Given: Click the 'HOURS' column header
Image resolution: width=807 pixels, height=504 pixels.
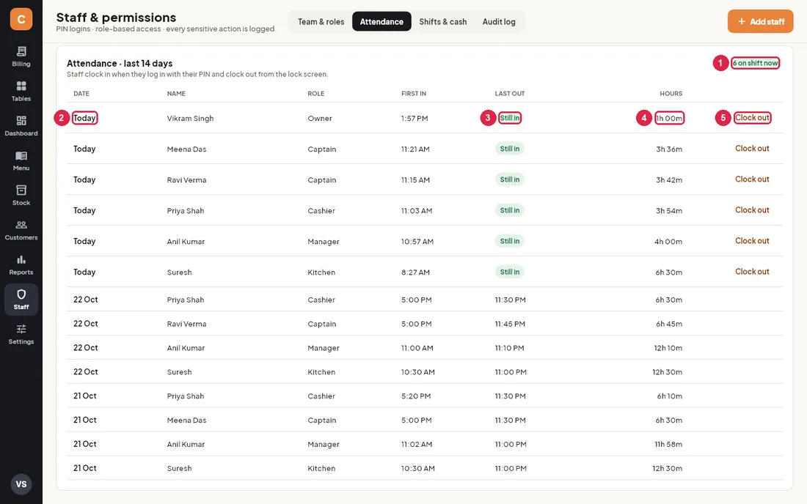Looking at the screenshot, I should point(671,94).
